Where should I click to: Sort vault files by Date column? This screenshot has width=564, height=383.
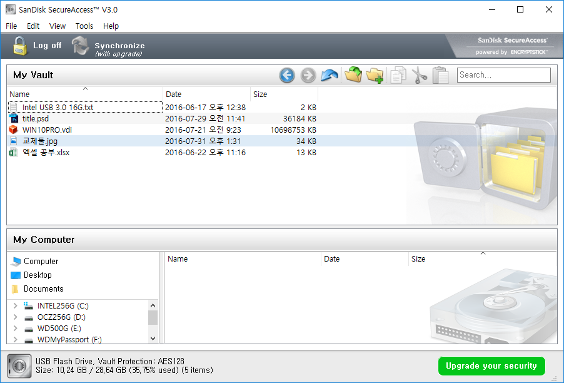[x=206, y=94]
